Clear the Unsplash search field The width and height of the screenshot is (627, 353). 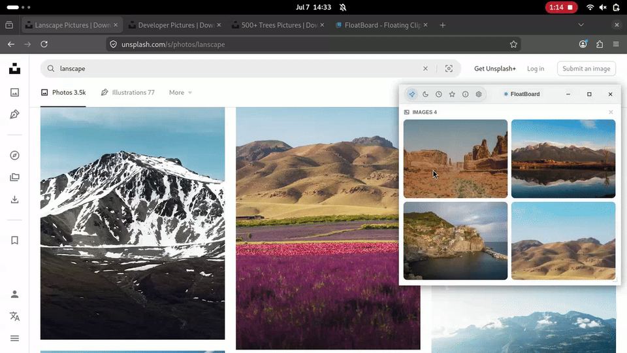(x=425, y=69)
